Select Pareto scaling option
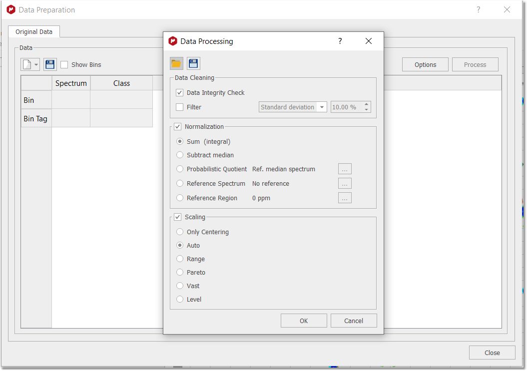 tap(180, 273)
